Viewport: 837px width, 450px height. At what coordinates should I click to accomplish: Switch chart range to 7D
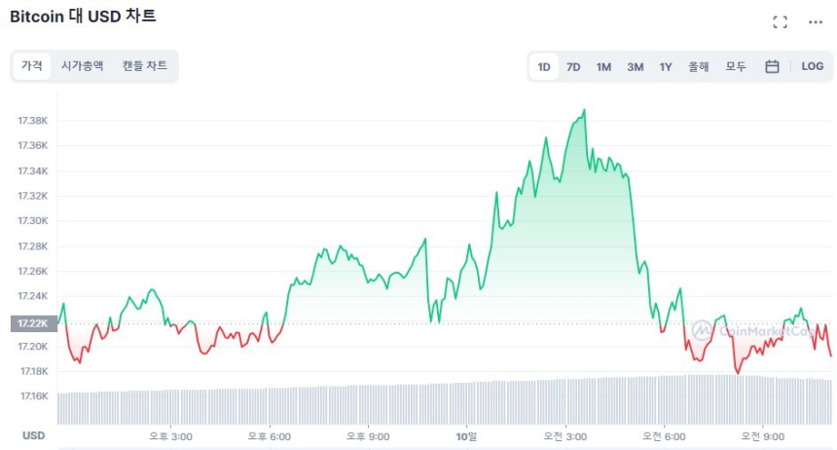[x=573, y=66]
